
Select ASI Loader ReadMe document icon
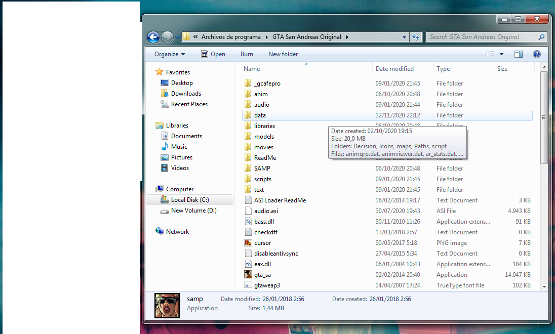point(248,200)
